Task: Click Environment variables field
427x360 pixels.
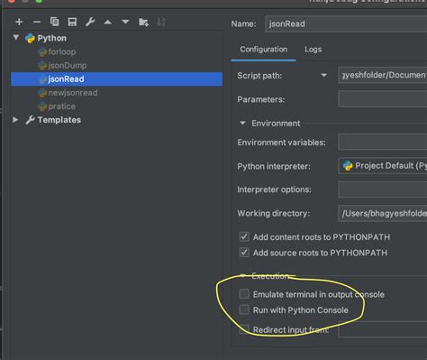Action: click(383, 142)
